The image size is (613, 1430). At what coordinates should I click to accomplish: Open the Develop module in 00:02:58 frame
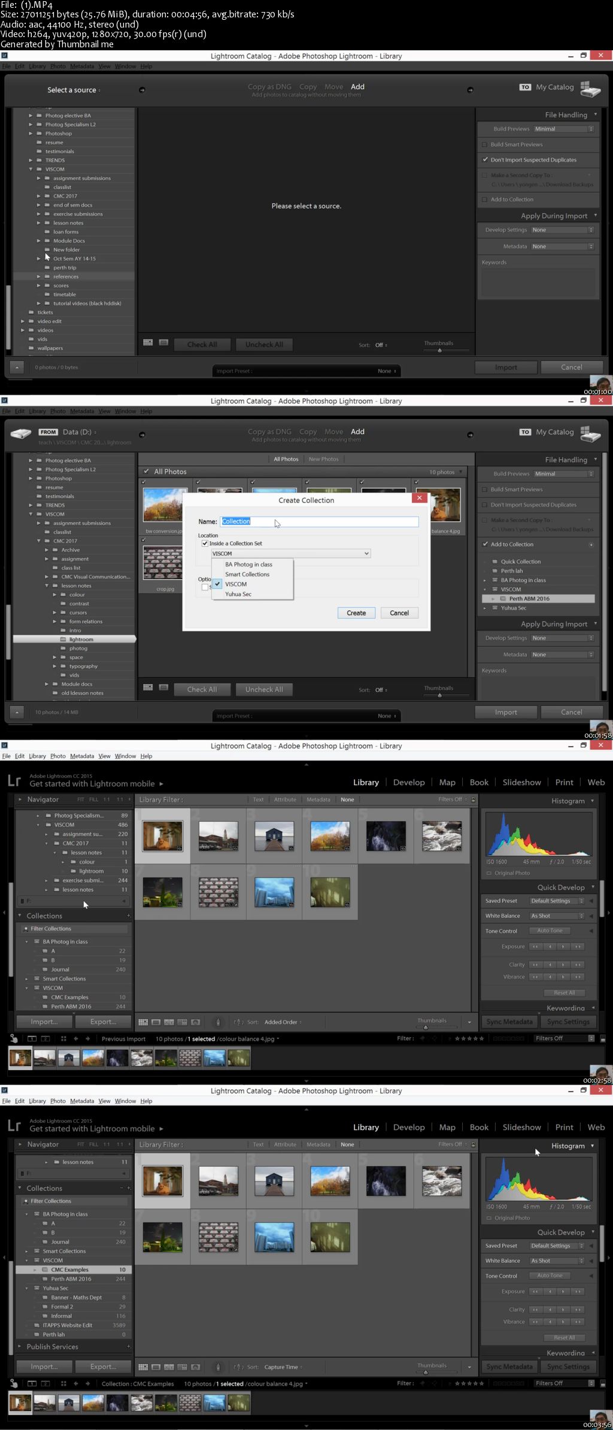(409, 782)
